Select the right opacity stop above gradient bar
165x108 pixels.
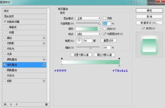coord(119,59)
